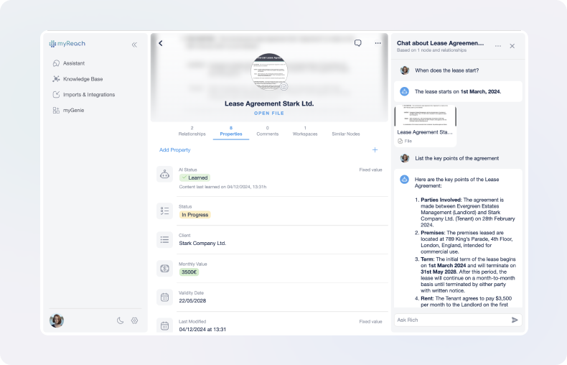Click the OPEN FILE link

point(269,114)
